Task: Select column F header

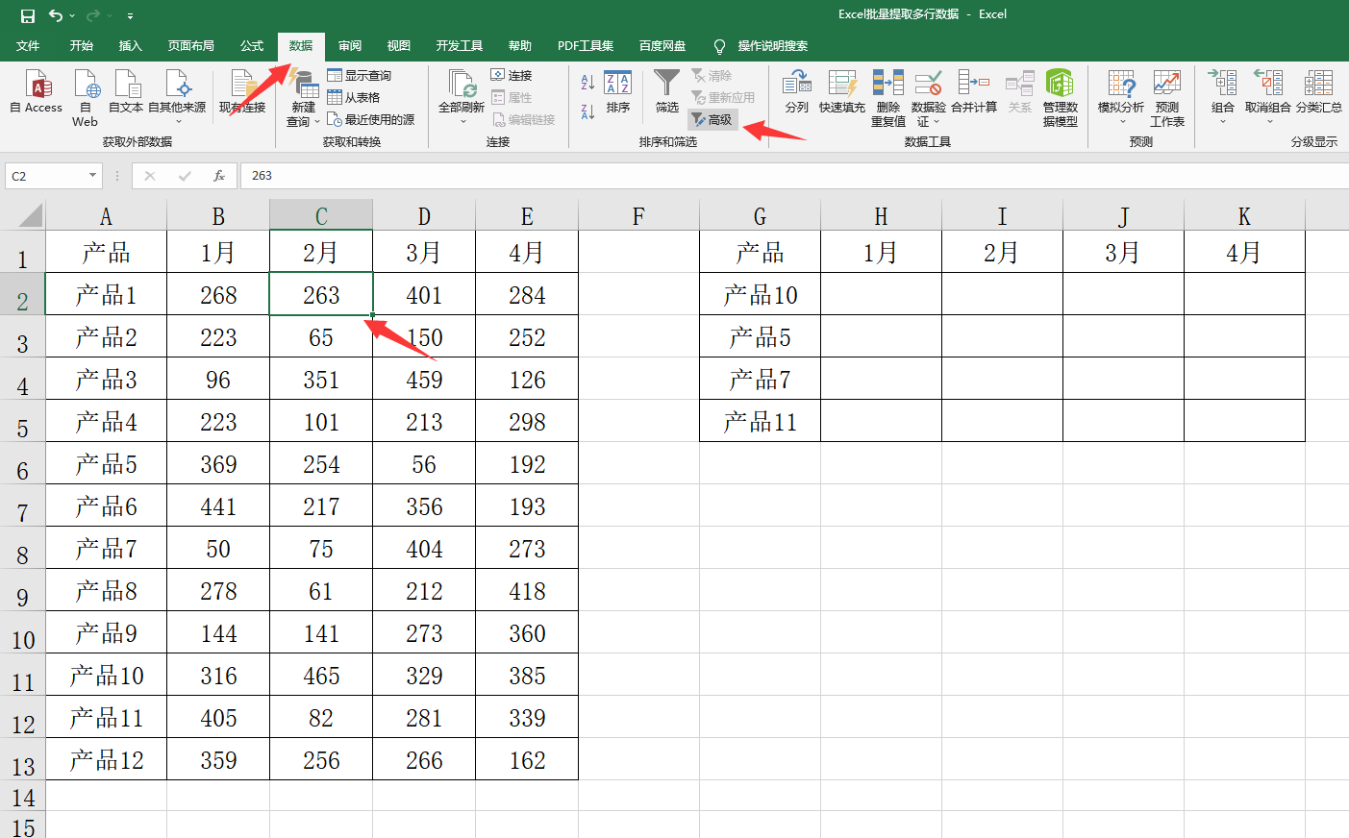Action: point(638,216)
